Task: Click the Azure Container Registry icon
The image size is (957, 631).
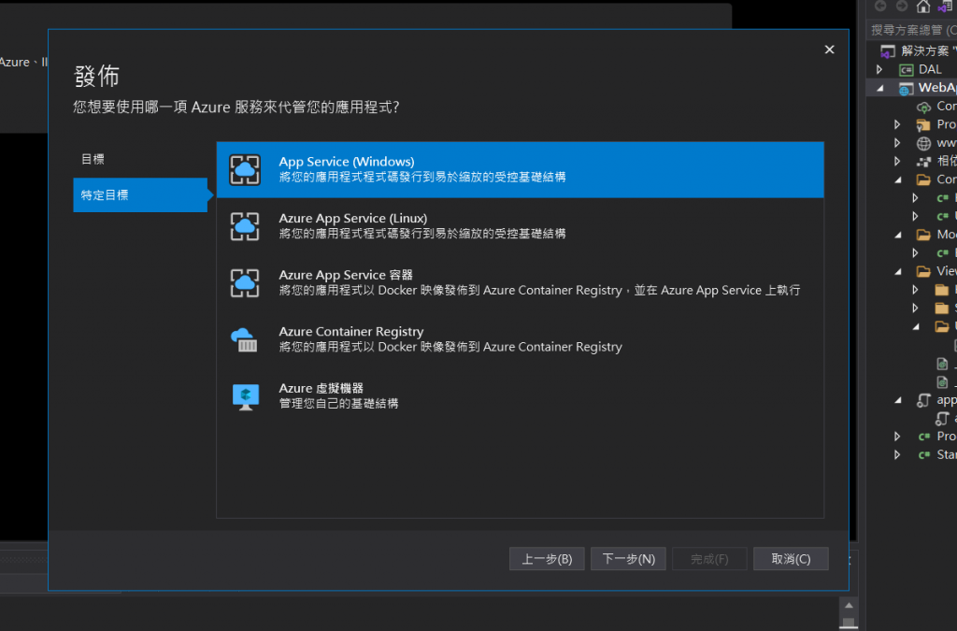Action: click(x=245, y=340)
